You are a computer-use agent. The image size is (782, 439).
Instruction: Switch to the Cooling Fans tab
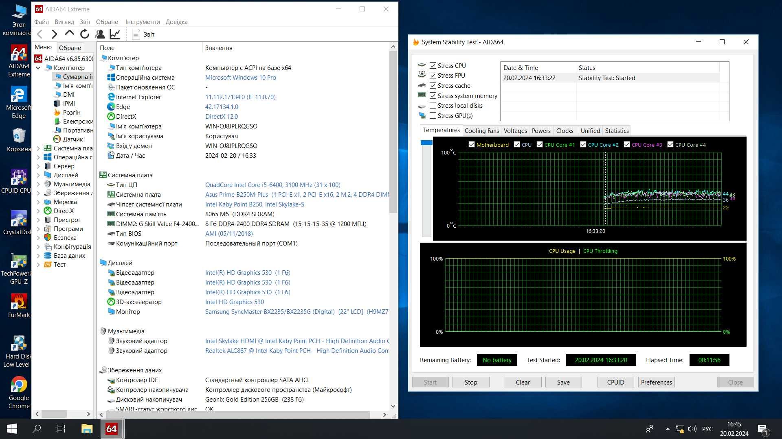pyautogui.click(x=481, y=130)
